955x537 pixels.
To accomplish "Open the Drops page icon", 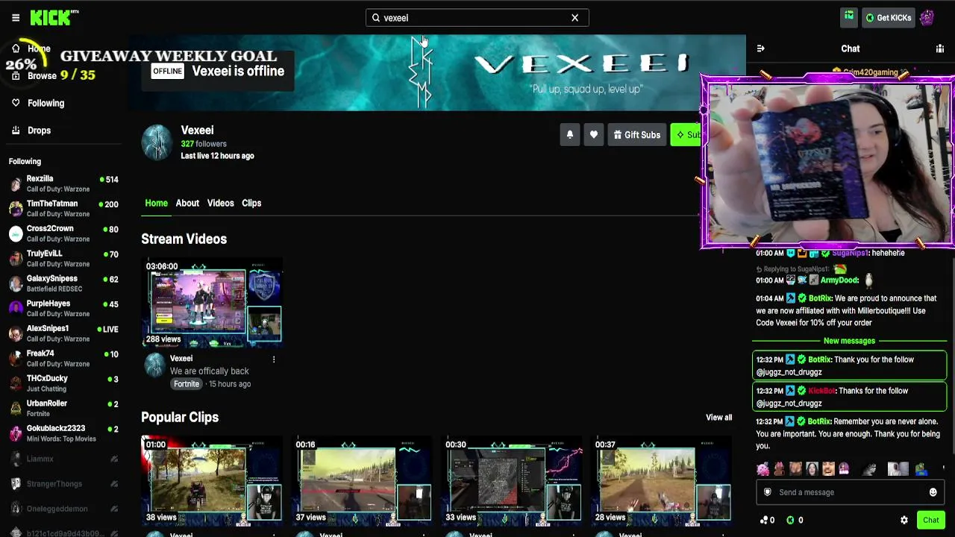I will coord(16,131).
